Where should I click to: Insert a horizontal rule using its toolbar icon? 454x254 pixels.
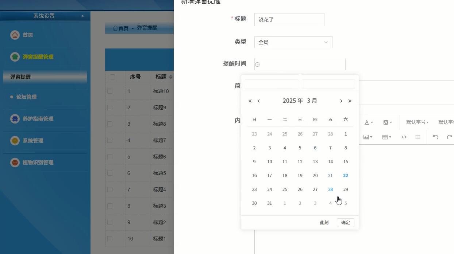tap(418, 137)
